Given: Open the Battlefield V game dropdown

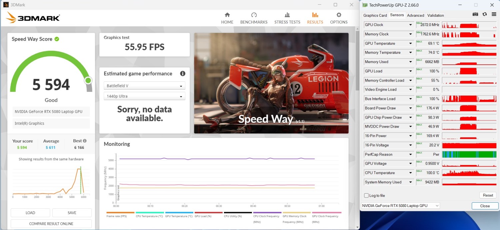Looking at the screenshot, I should click(144, 86).
